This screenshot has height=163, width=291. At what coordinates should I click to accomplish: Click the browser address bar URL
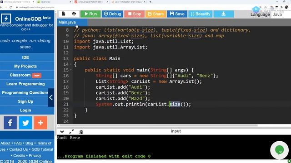37,7
